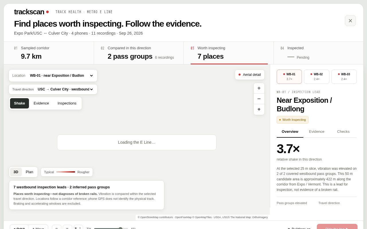Viewport: 367px width, 229px height.
Task: Click the 3.7× relative shake value
Action: pos(288,149)
